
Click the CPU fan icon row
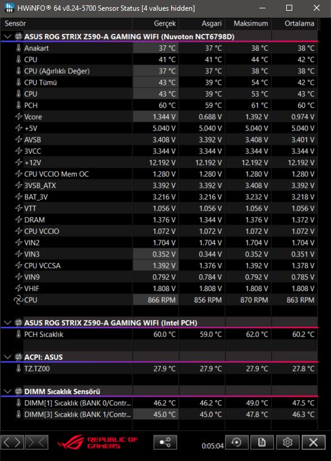(159, 300)
